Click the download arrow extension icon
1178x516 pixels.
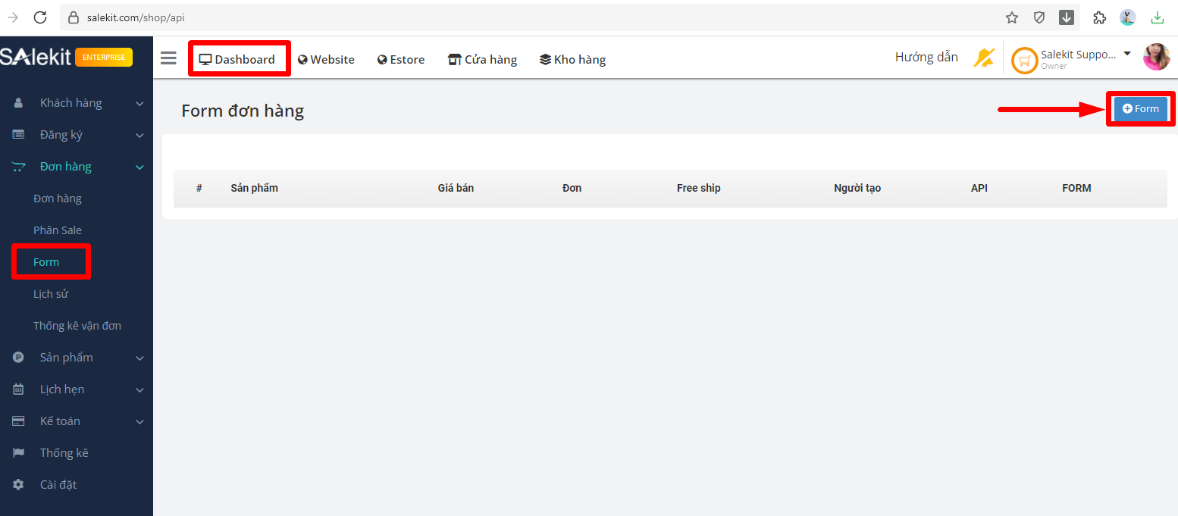click(1067, 17)
